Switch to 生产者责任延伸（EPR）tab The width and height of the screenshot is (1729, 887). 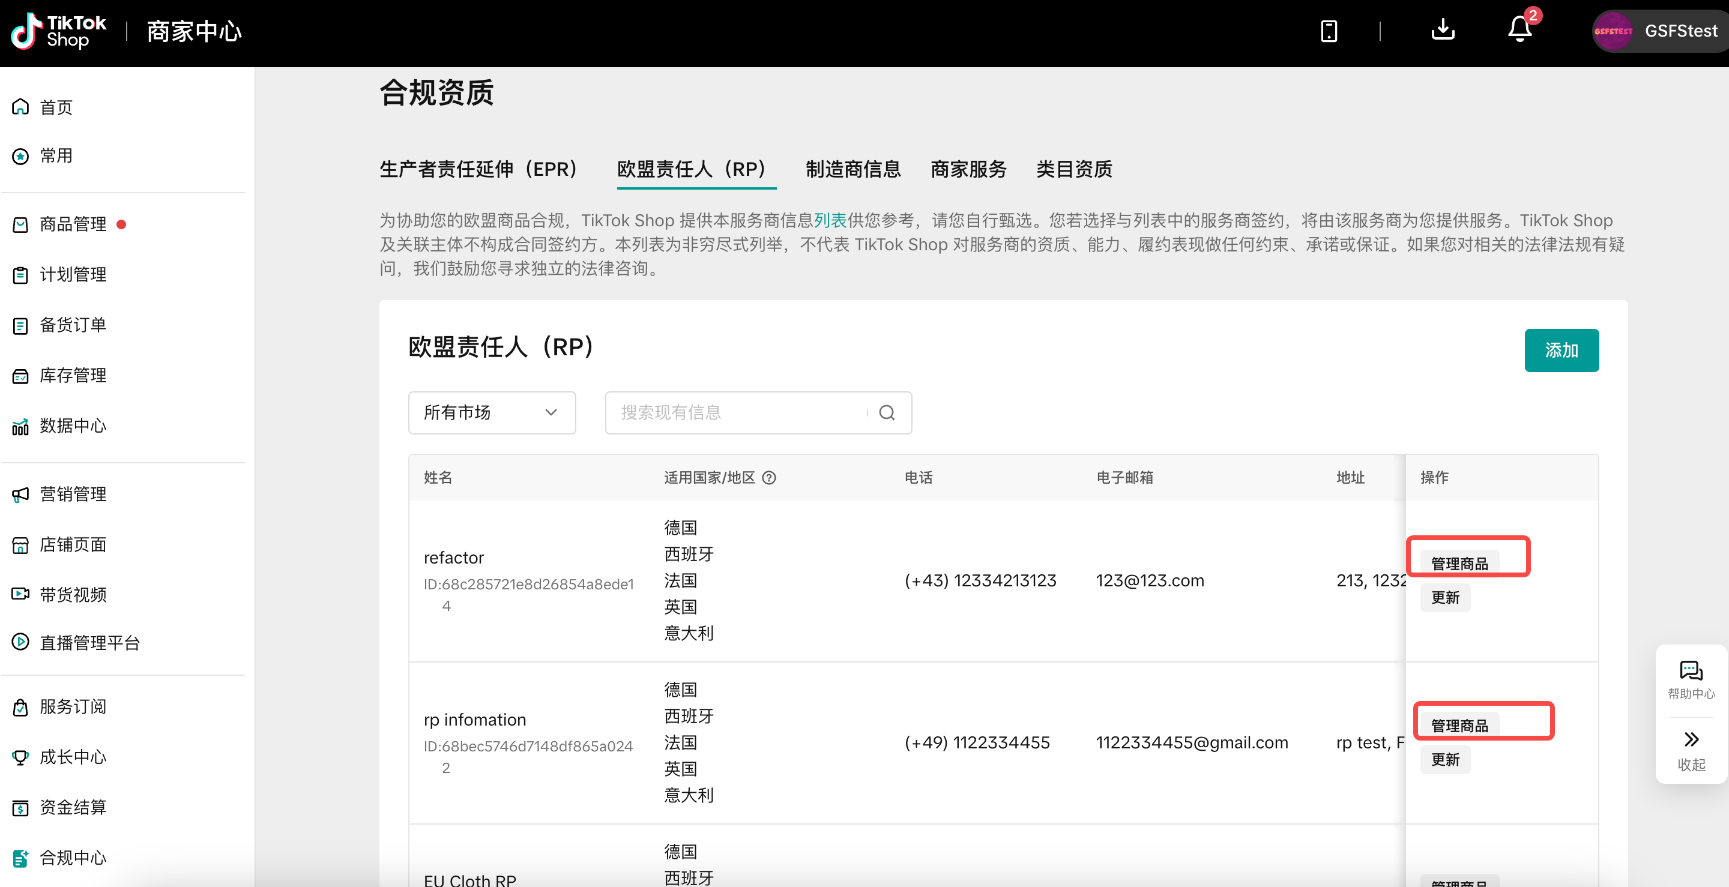479,169
